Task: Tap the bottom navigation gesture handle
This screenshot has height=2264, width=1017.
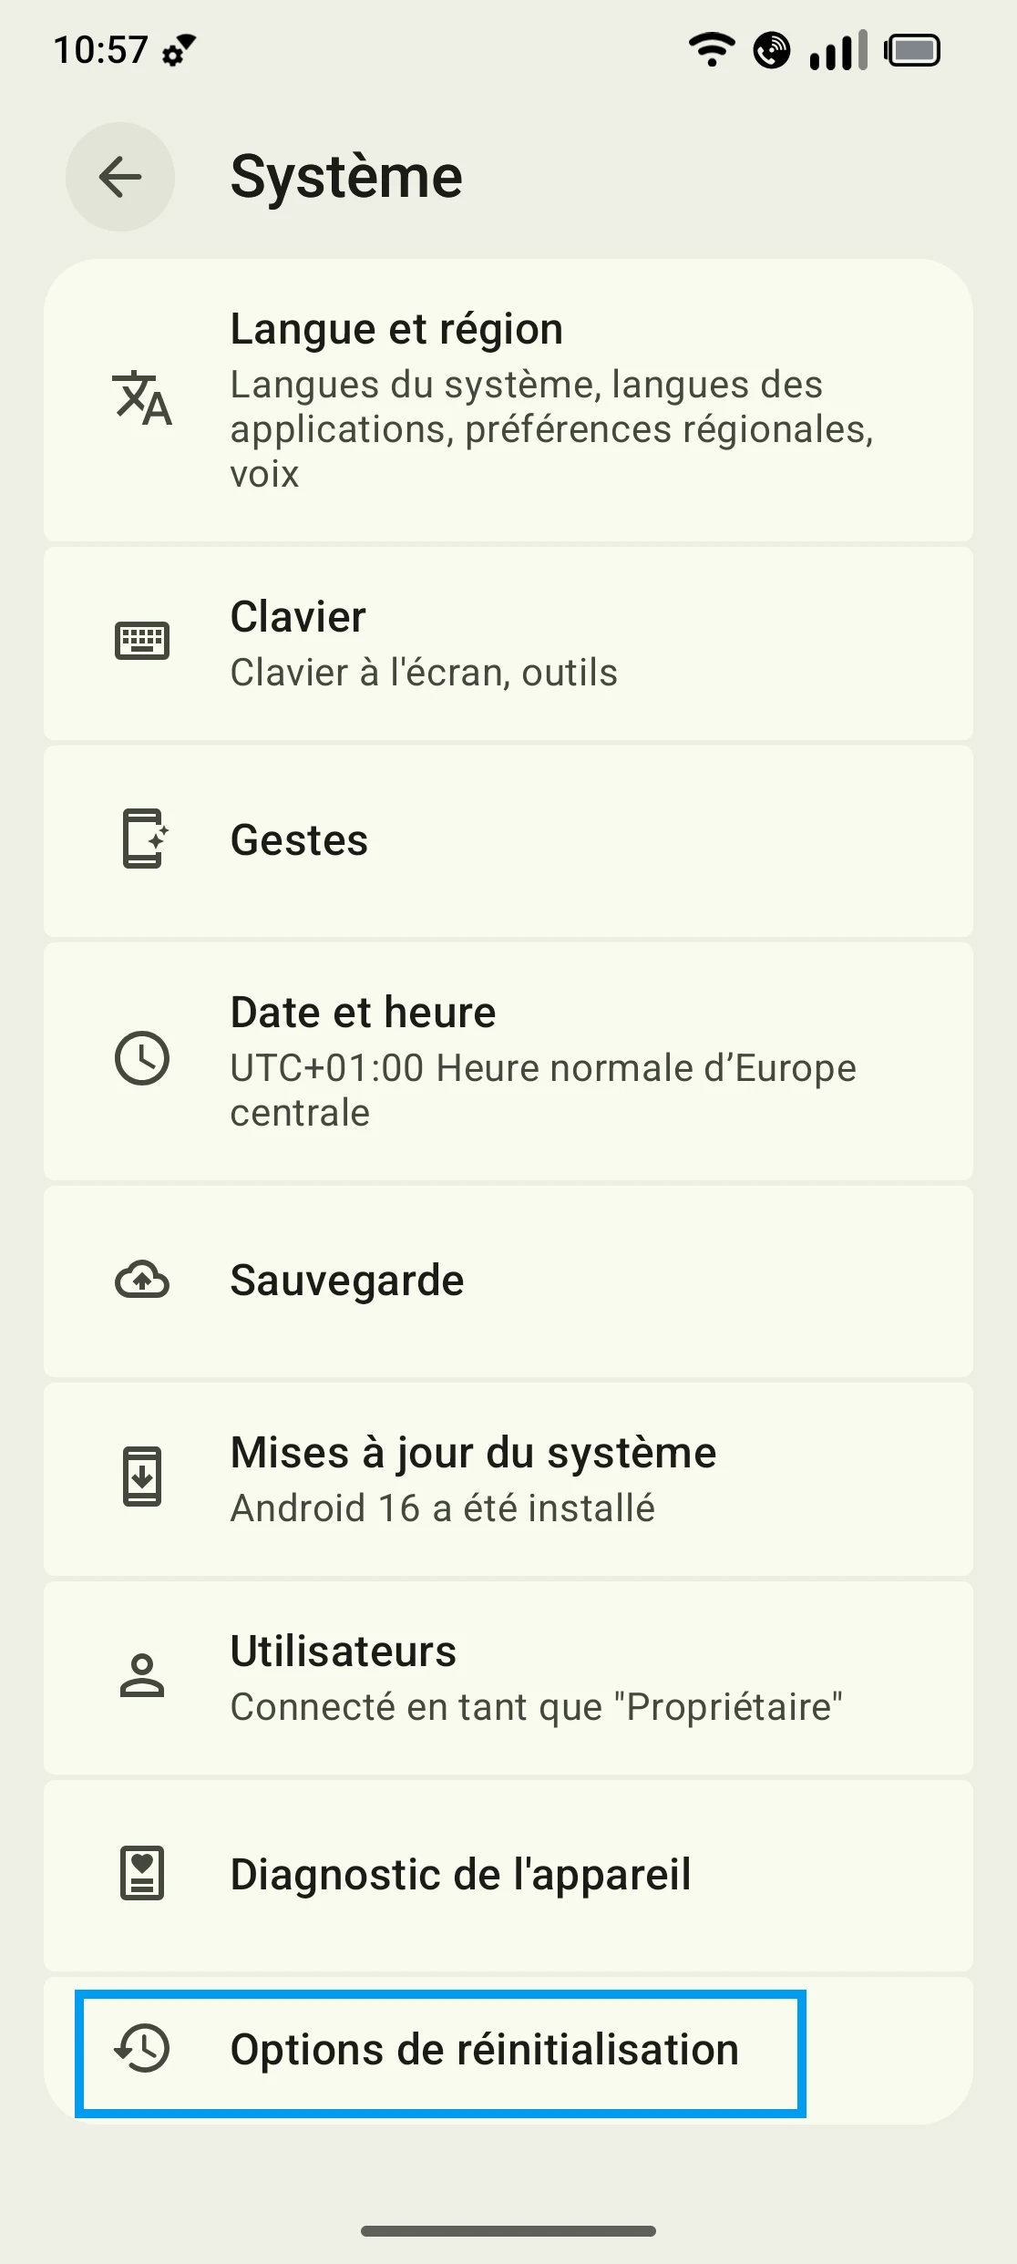Action: 508,2230
